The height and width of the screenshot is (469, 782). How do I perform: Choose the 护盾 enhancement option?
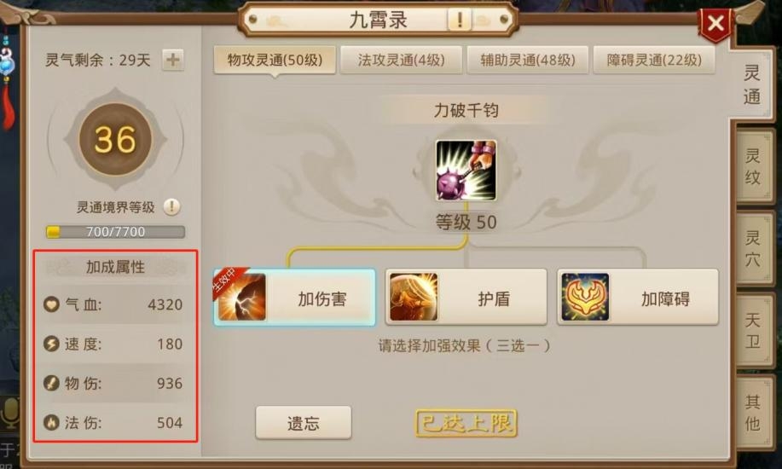[466, 298]
